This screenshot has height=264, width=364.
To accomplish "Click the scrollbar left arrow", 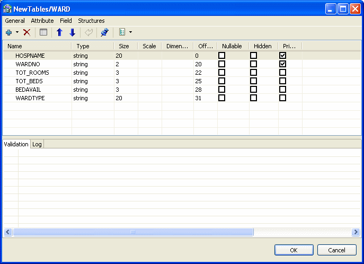I will click(8, 232).
